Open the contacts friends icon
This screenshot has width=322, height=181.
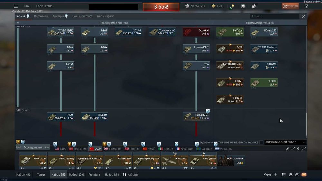[290, 175]
